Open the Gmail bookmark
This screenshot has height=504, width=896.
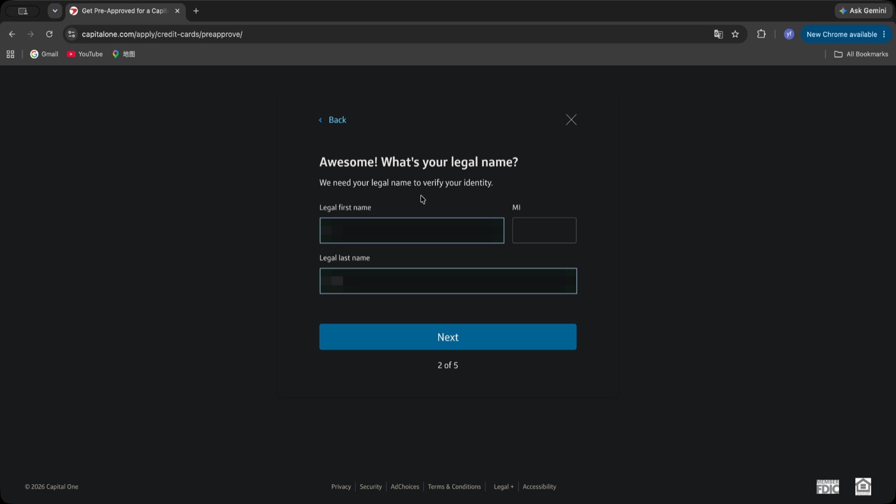click(x=44, y=54)
